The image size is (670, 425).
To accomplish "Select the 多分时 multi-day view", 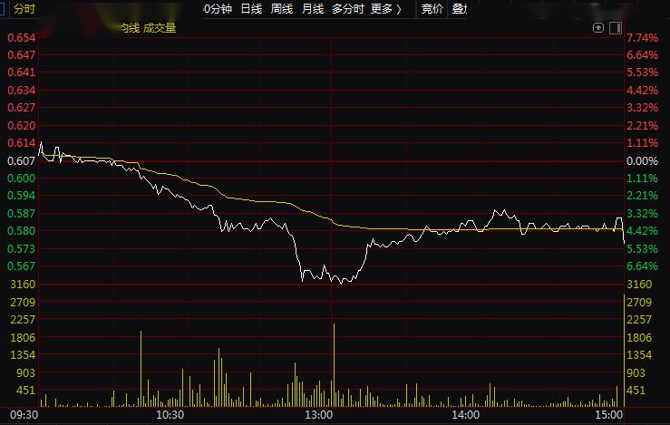I will [x=347, y=9].
